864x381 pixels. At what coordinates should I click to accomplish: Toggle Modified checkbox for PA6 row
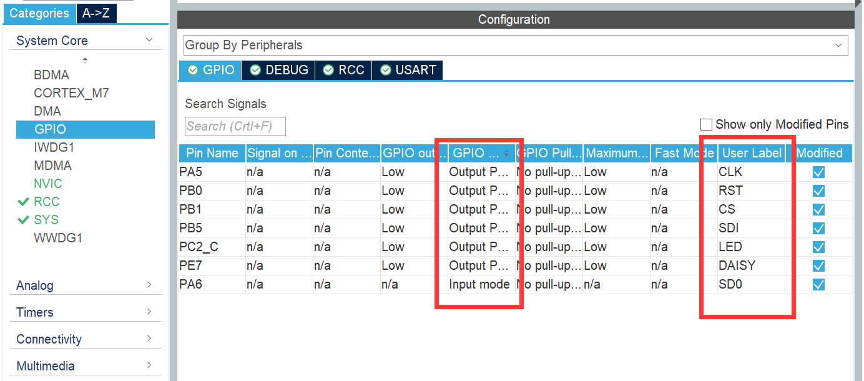[x=818, y=285]
